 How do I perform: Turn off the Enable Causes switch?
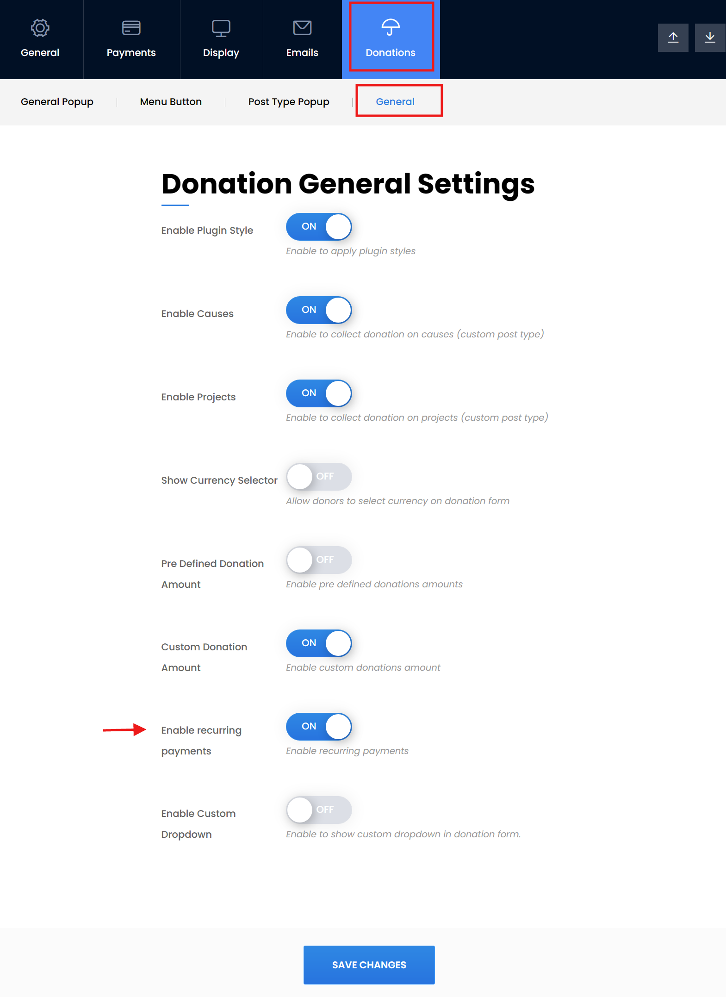point(319,310)
